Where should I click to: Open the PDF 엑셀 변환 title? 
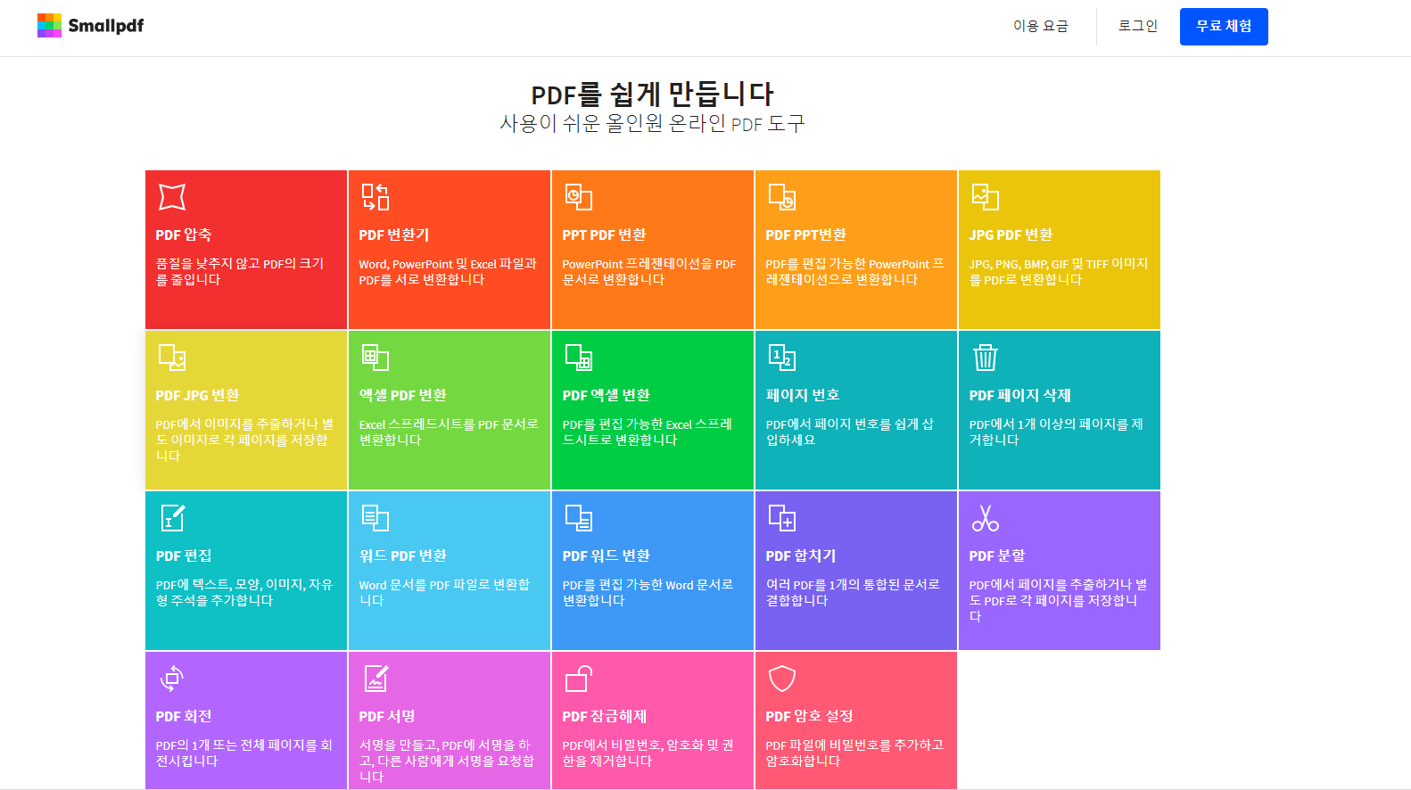click(x=606, y=395)
